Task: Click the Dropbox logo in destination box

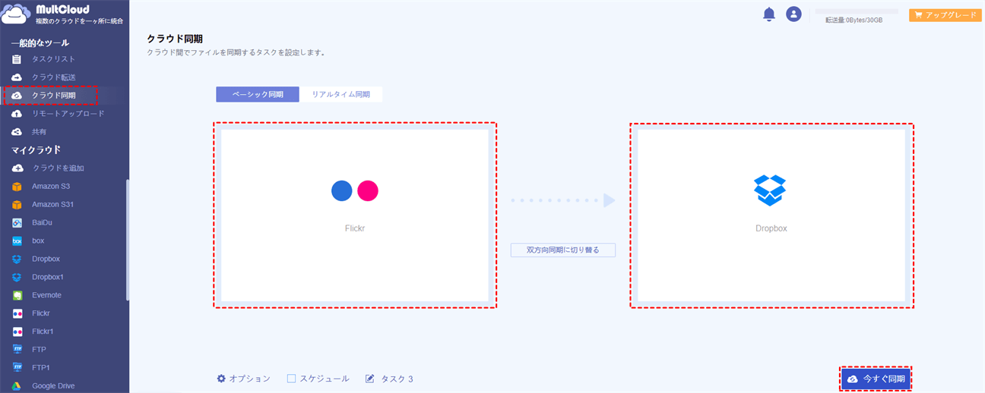Action: point(770,190)
